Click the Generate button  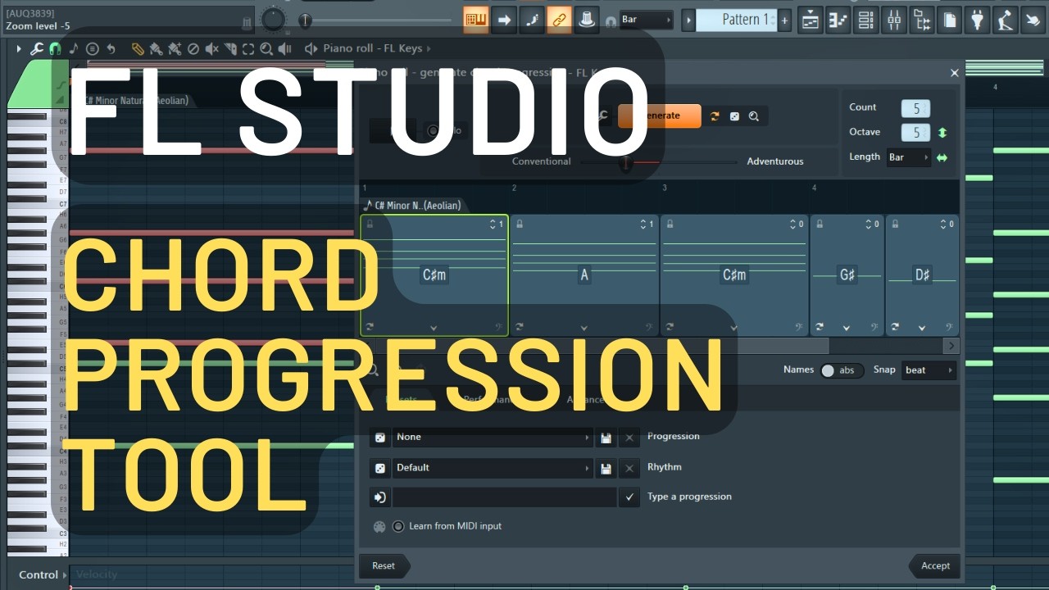pyautogui.click(x=660, y=116)
